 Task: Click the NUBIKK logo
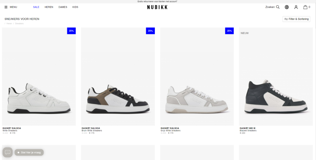coord(157,7)
